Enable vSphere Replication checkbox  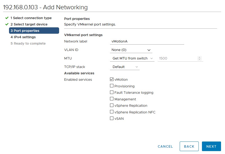[x=112, y=105]
